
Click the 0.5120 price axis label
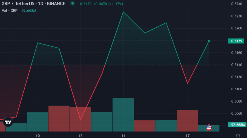pyautogui.click(x=237, y=77)
